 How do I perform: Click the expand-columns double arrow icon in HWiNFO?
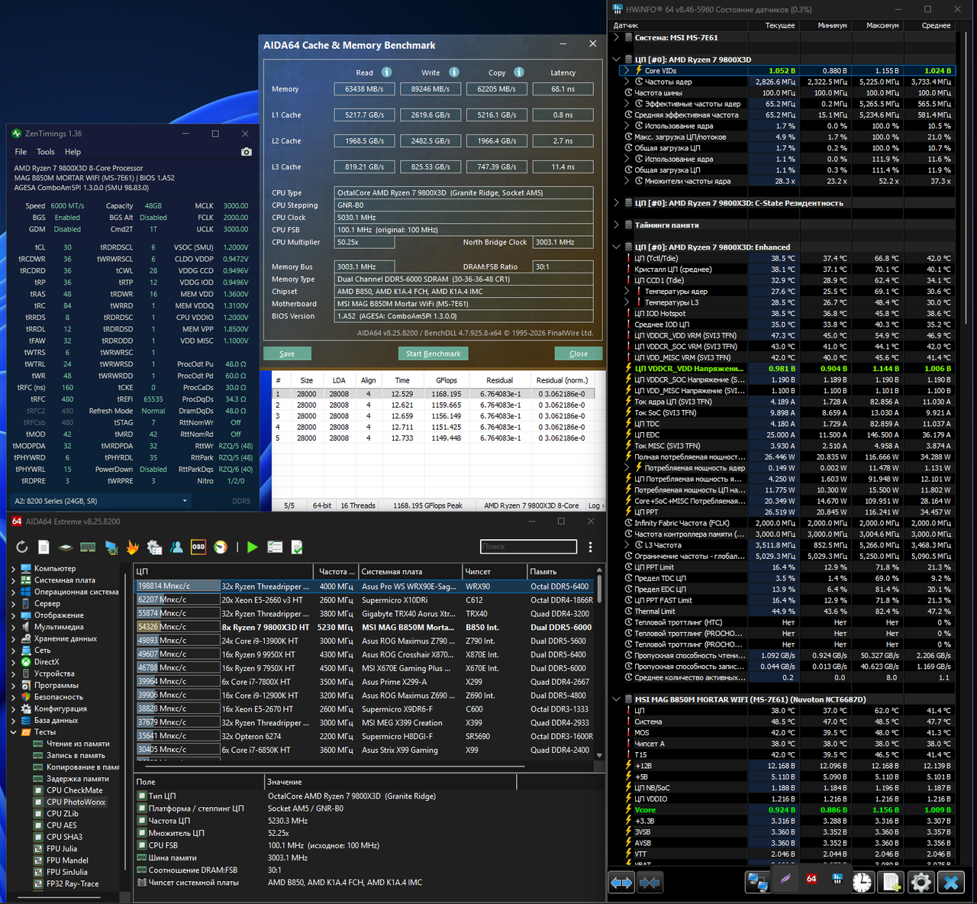coord(621,883)
